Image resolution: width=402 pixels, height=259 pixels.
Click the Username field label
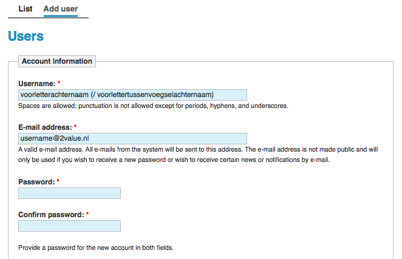click(x=36, y=84)
